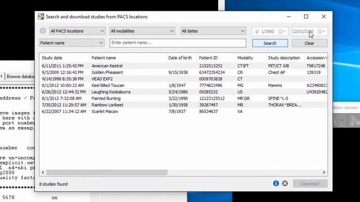Select the Golden Pheasant study row
Screen dimensions: 360x202
pyautogui.click(x=183, y=72)
